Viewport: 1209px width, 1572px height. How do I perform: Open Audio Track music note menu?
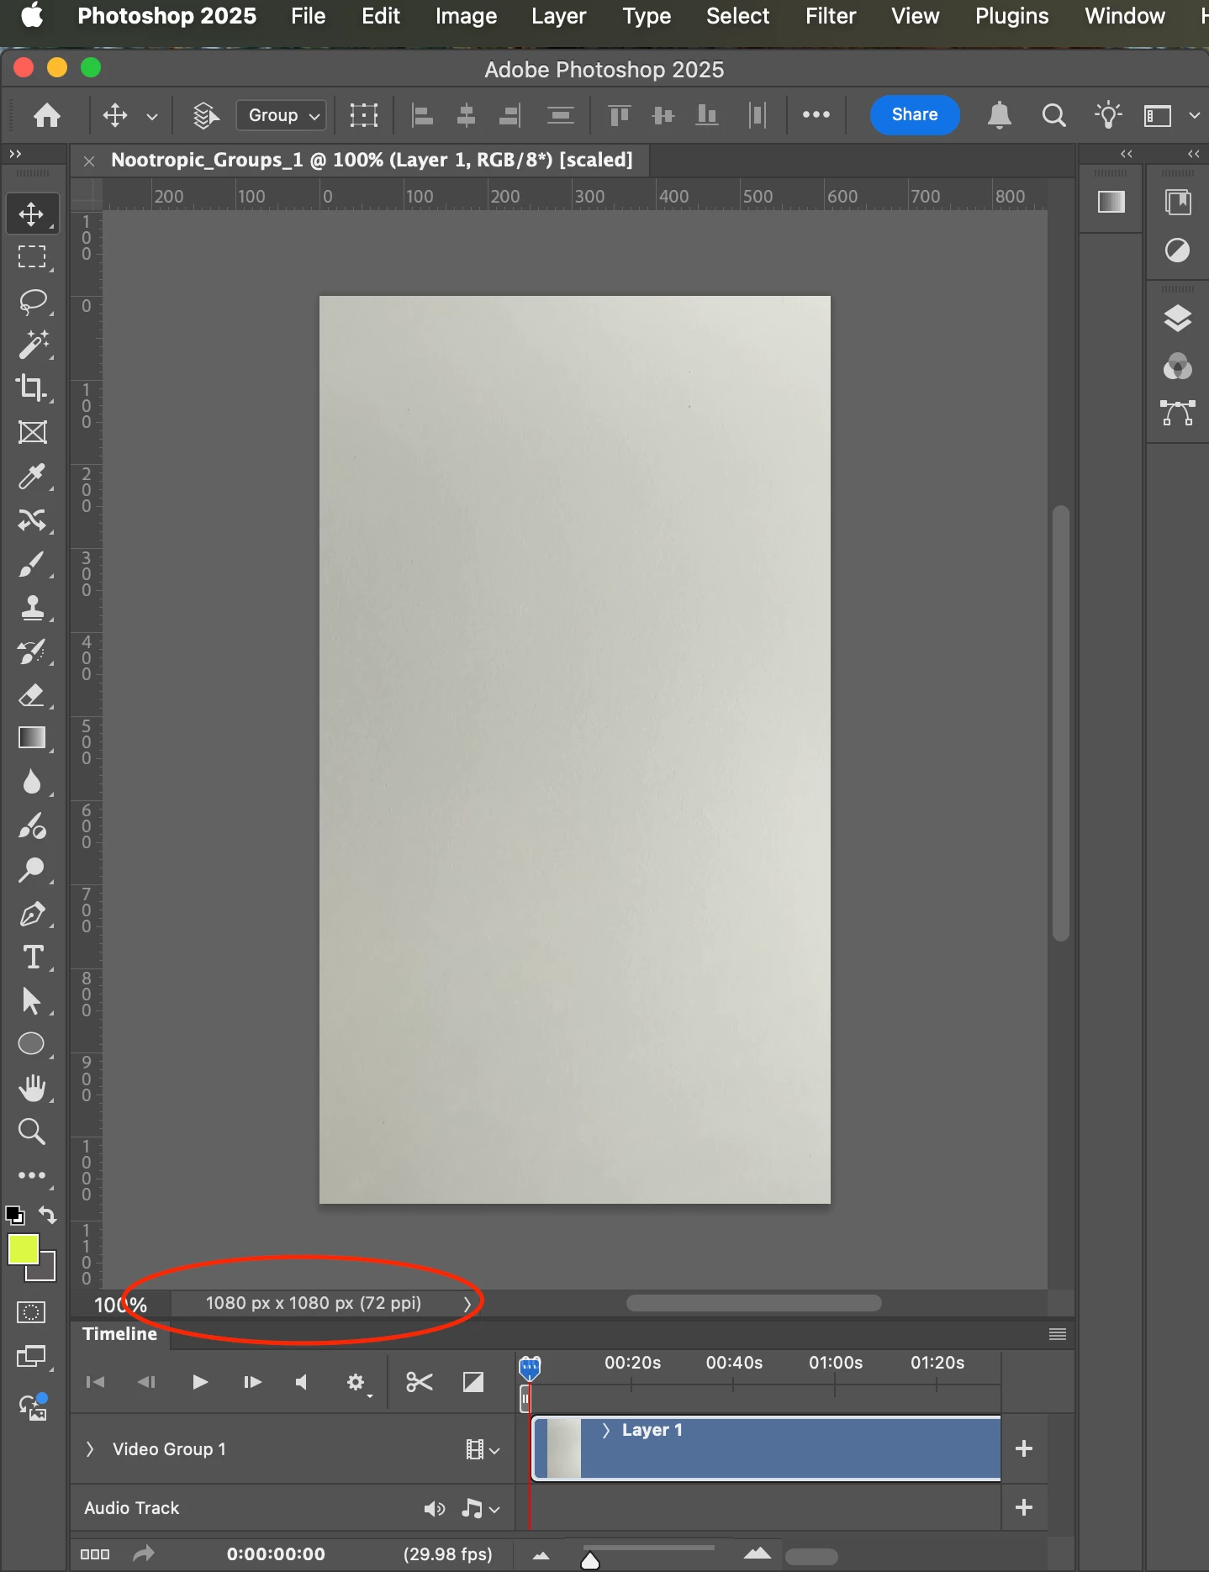click(x=480, y=1509)
